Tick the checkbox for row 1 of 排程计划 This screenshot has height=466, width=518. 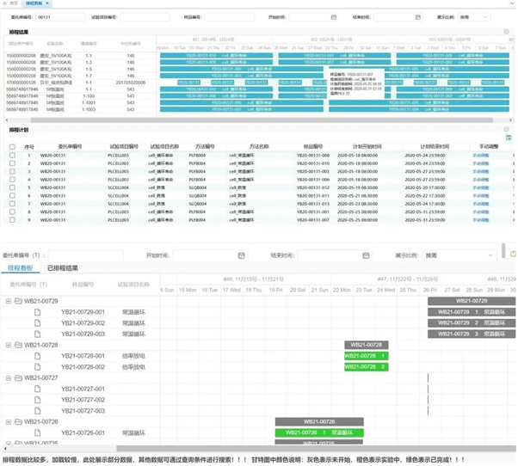click(12, 156)
